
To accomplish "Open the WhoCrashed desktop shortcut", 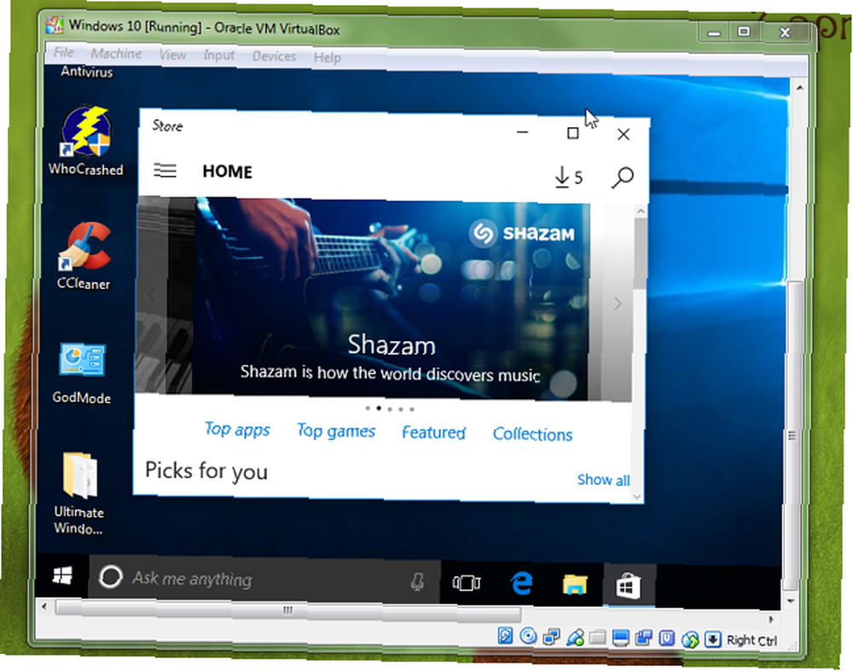I will [86, 141].
